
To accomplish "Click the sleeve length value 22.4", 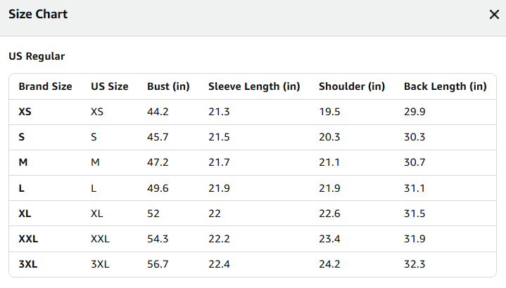I will click(x=219, y=264).
